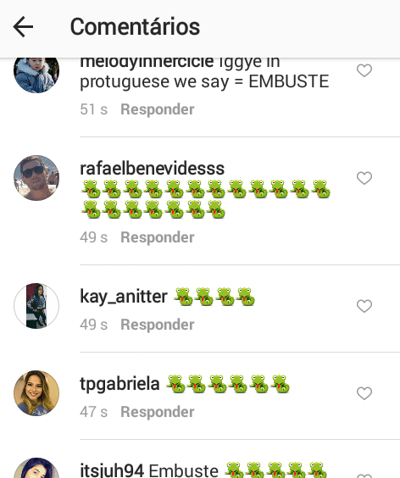Reply to melodyinnercicle via Responder
This screenshot has width=400, height=478.
[x=158, y=109]
